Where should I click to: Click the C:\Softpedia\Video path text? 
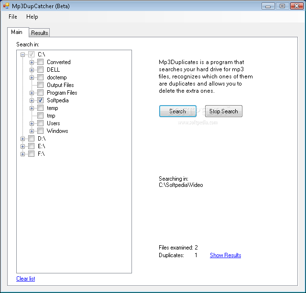click(181, 185)
